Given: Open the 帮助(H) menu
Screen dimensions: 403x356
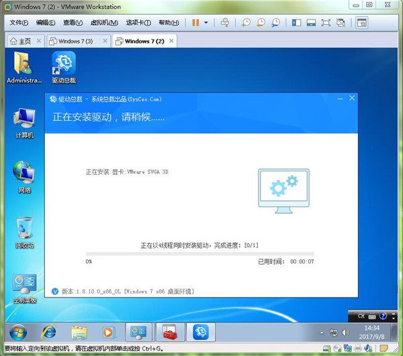Looking at the screenshot, I should [169, 23].
